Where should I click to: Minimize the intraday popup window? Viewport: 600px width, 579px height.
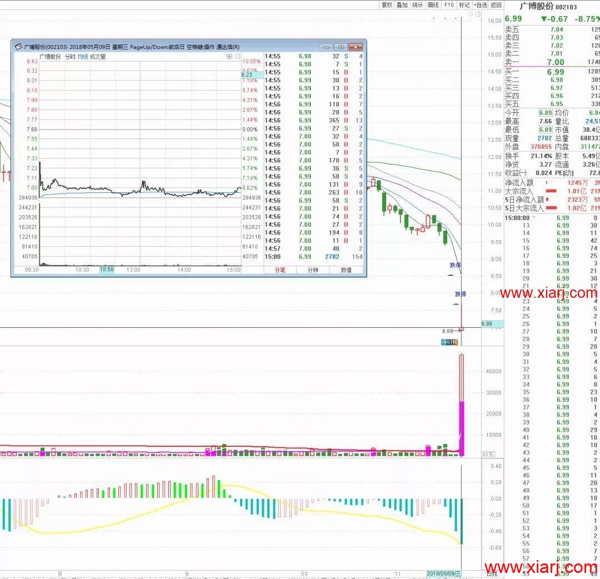[327, 47]
